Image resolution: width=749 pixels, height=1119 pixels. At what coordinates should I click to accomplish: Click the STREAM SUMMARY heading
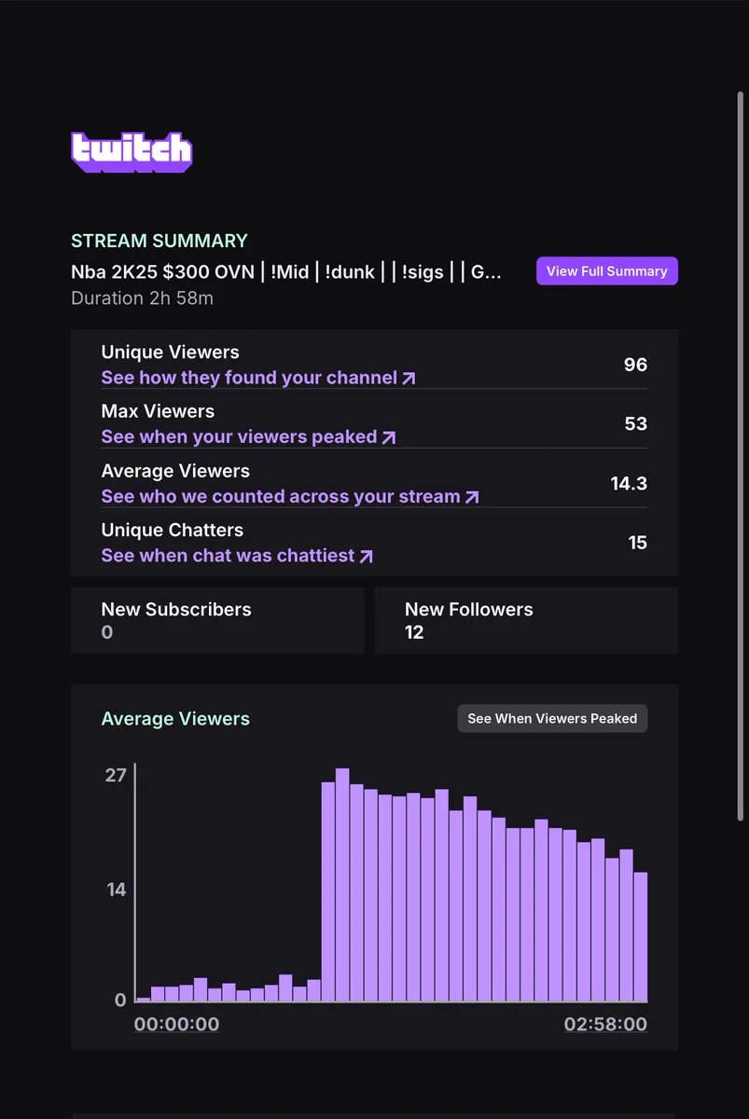click(x=160, y=241)
